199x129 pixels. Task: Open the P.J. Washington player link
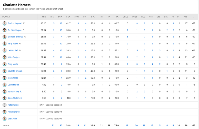coord(15,30)
